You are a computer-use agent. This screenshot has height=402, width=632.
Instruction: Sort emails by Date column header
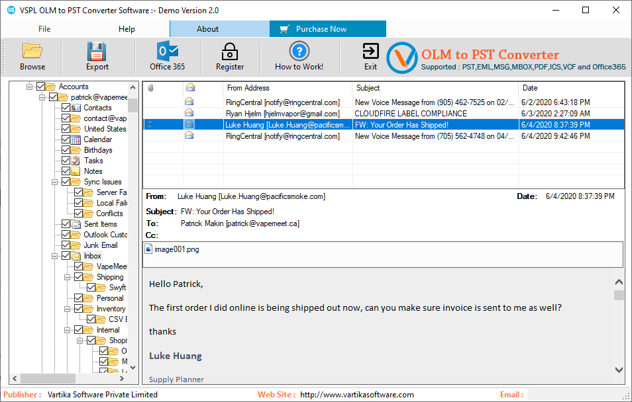click(x=571, y=88)
